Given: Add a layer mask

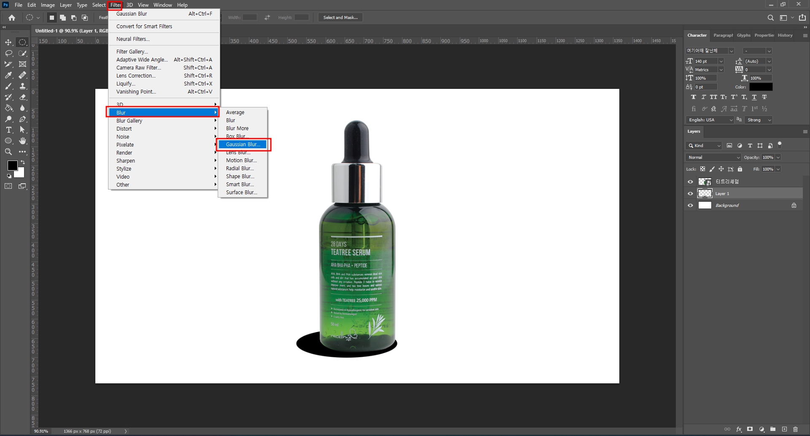Looking at the screenshot, I should point(750,429).
